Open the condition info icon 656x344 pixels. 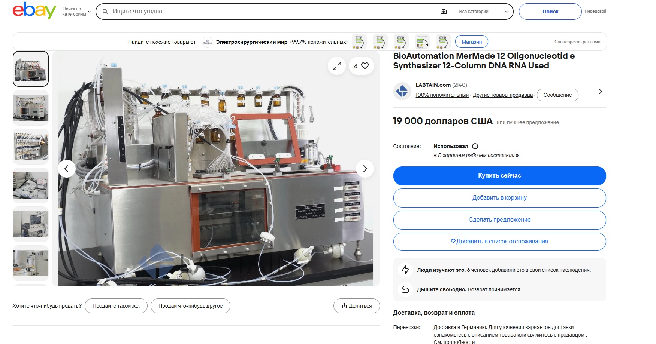[475, 146]
